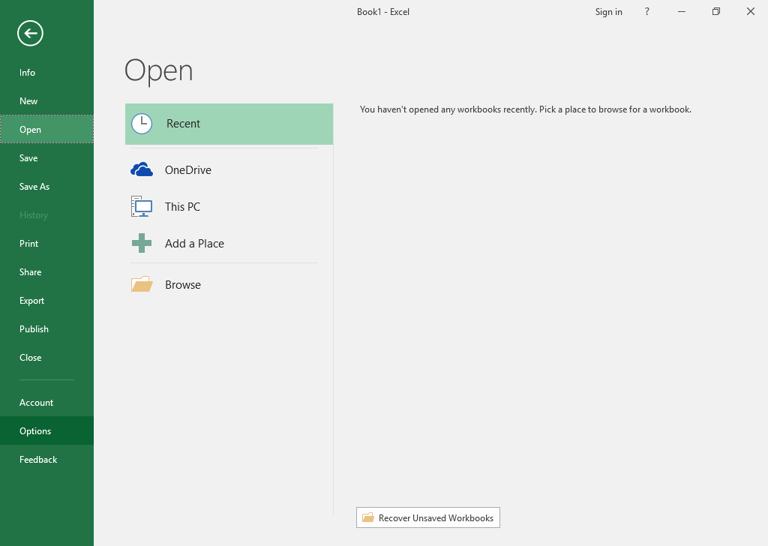Open the Feedback page

click(x=46, y=459)
